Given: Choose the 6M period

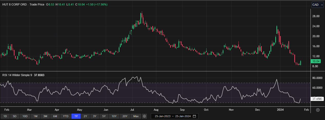Looking at the screenshot, I should 55,116.
